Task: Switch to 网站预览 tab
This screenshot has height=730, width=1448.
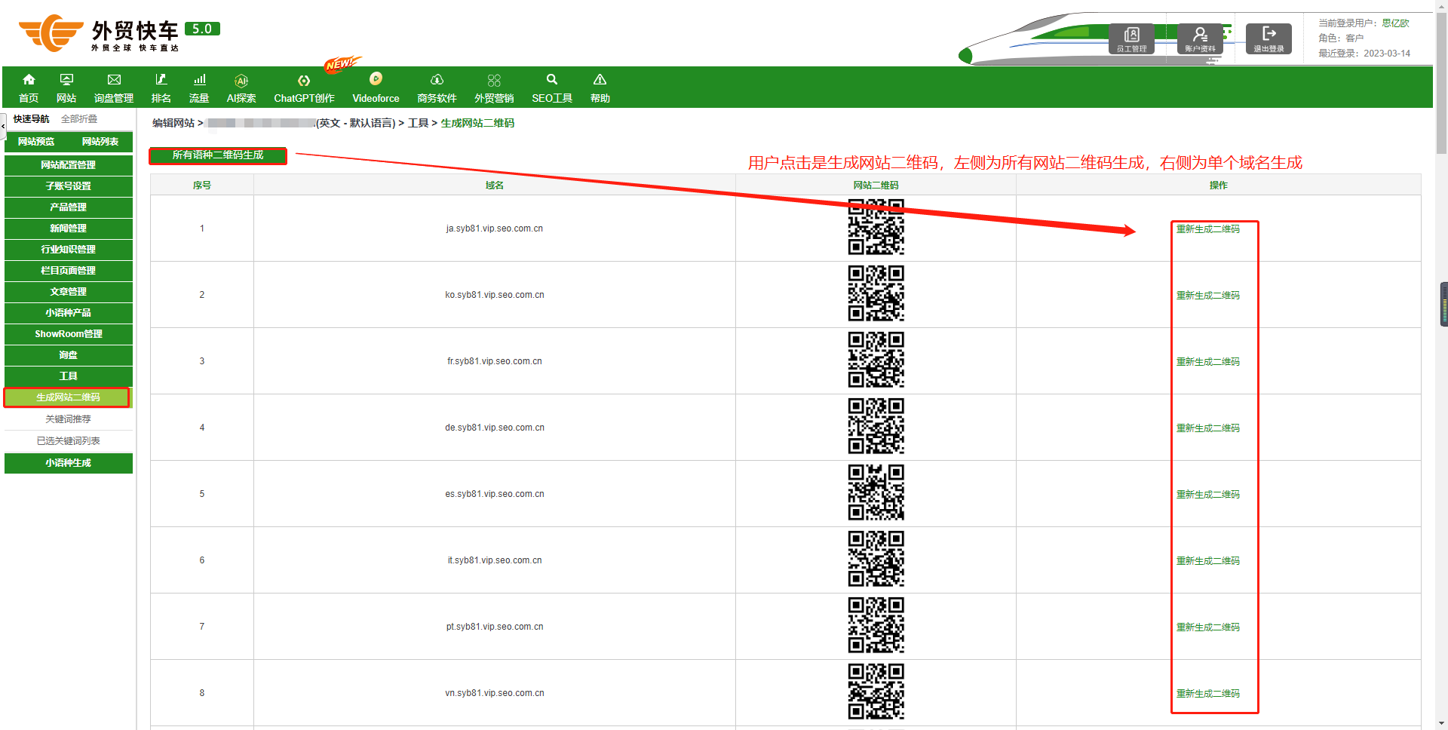Action: click(36, 142)
